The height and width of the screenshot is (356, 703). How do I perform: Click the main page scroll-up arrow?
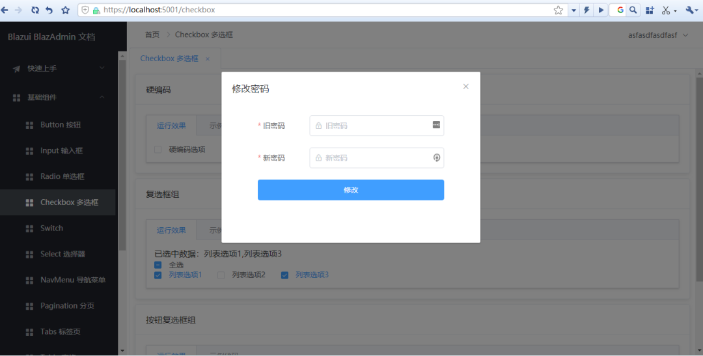pos(699,73)
